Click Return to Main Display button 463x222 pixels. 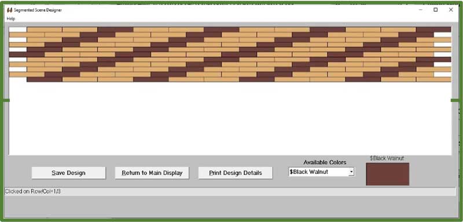pos(152,173)
